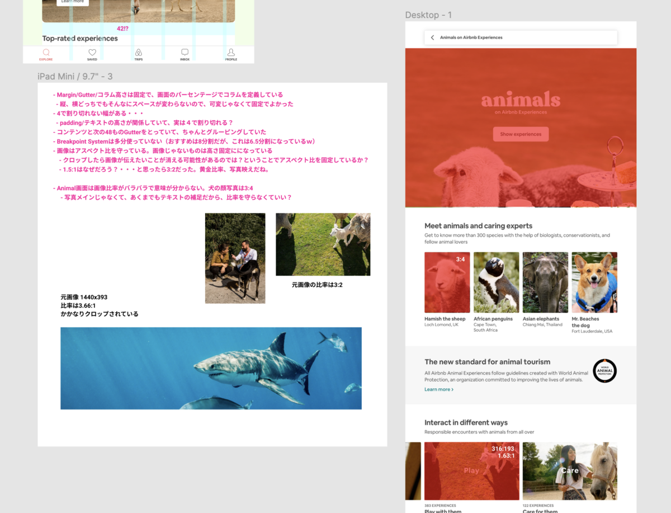Select the 'Loch Lomond, UK' location text
Screen dimensions: 671x513
click(441, 325)
